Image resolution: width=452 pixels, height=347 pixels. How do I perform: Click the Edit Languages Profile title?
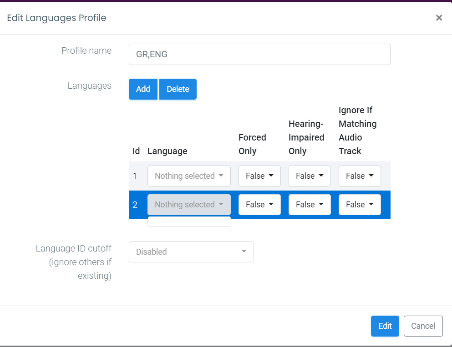(x=56, y=18)
